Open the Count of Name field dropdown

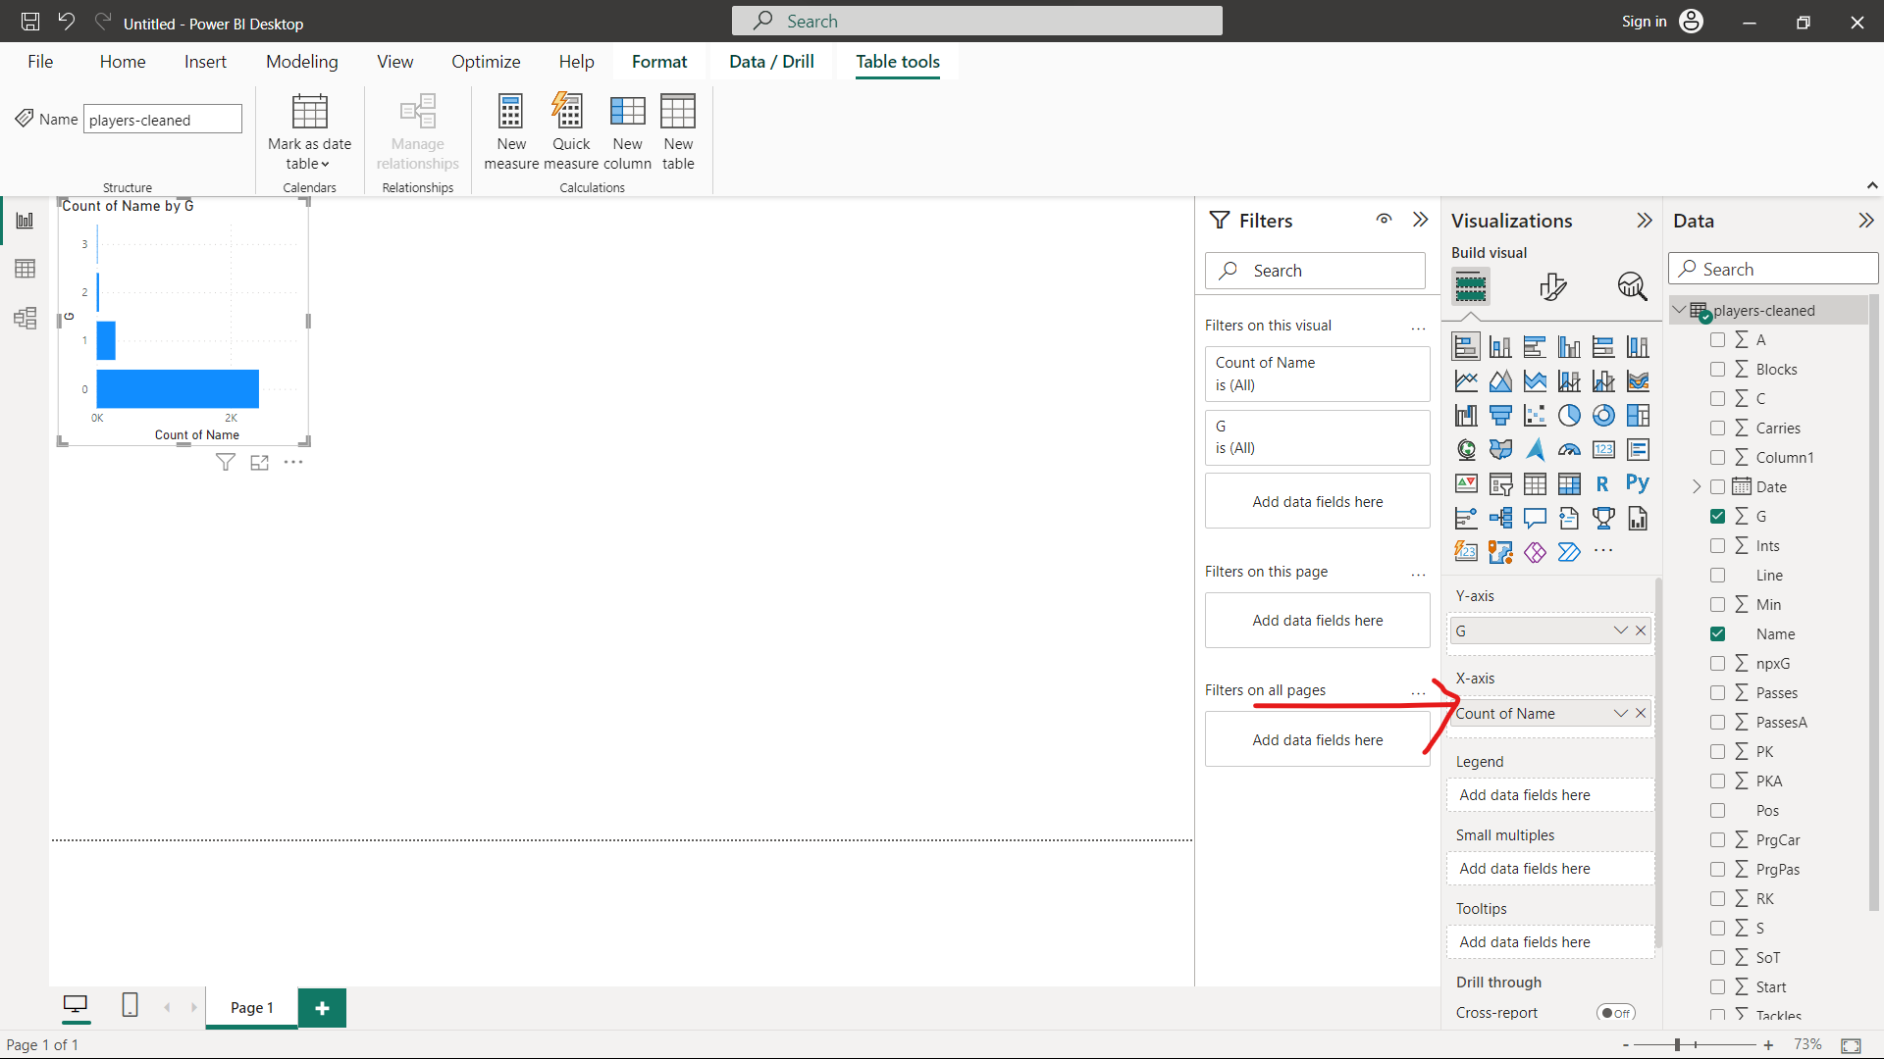(x=1620, y=713)
